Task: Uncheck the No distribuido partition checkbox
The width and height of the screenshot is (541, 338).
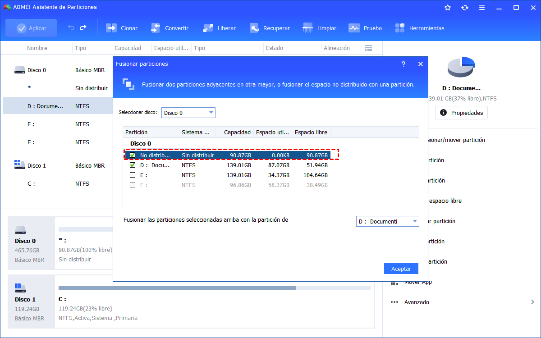Action: [133, 155]
